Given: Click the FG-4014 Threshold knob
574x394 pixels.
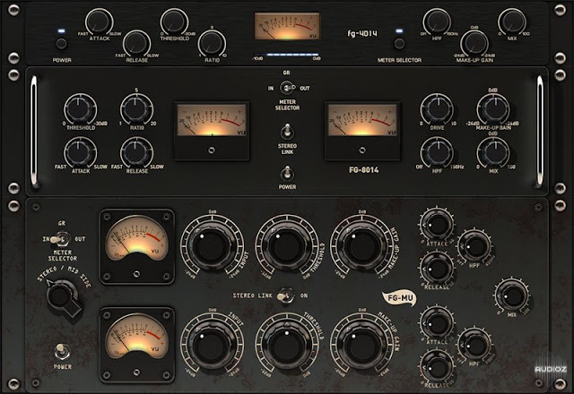Looking at the screenshot, I should (174, 21).
